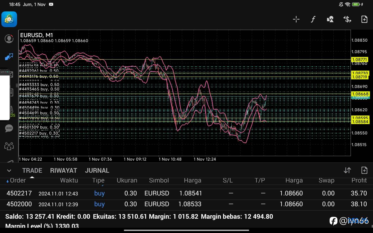Viewport: 373px width, 233px height.
Task: Tap the buy type of order 4502217
Action: [99, 193]
